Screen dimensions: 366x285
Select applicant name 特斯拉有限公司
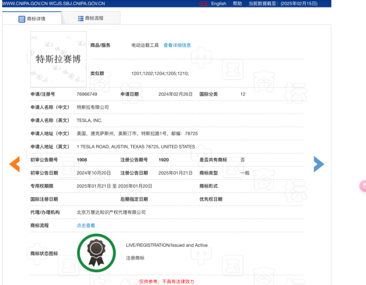click(x=93, y=107)
